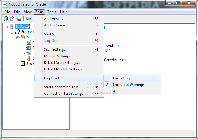198x139 pixels.
Task: Choose Add Hosts... from Scan menu
Action: 69,19
